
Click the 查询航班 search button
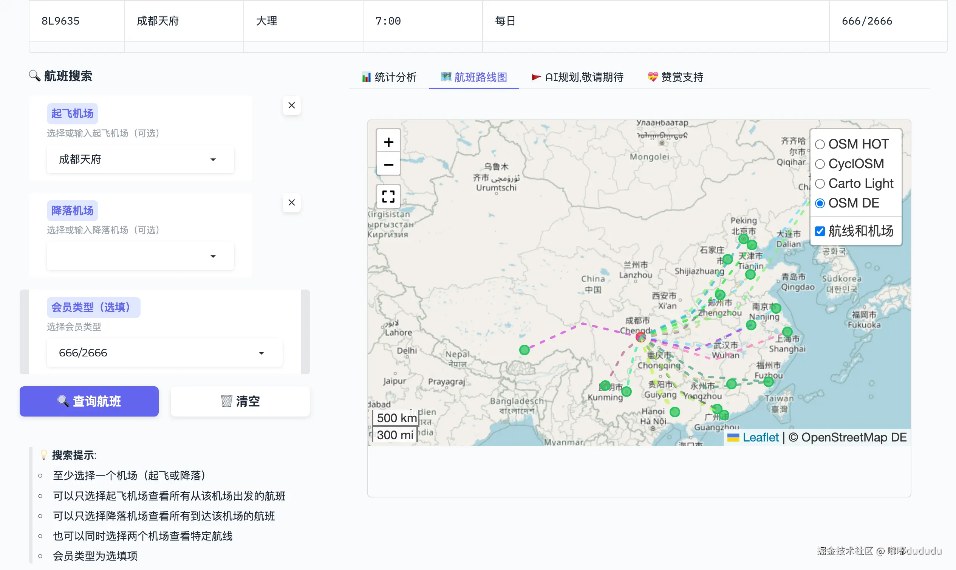[89, 401]
